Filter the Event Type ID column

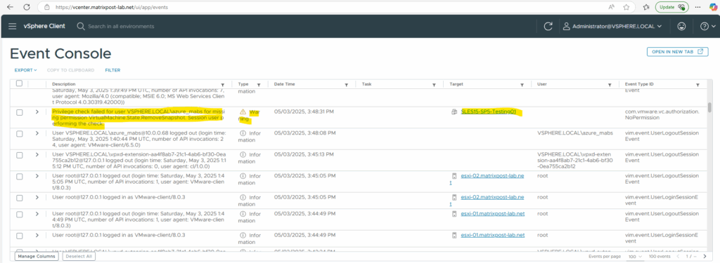pyautogui.click(x=698, y=85)
